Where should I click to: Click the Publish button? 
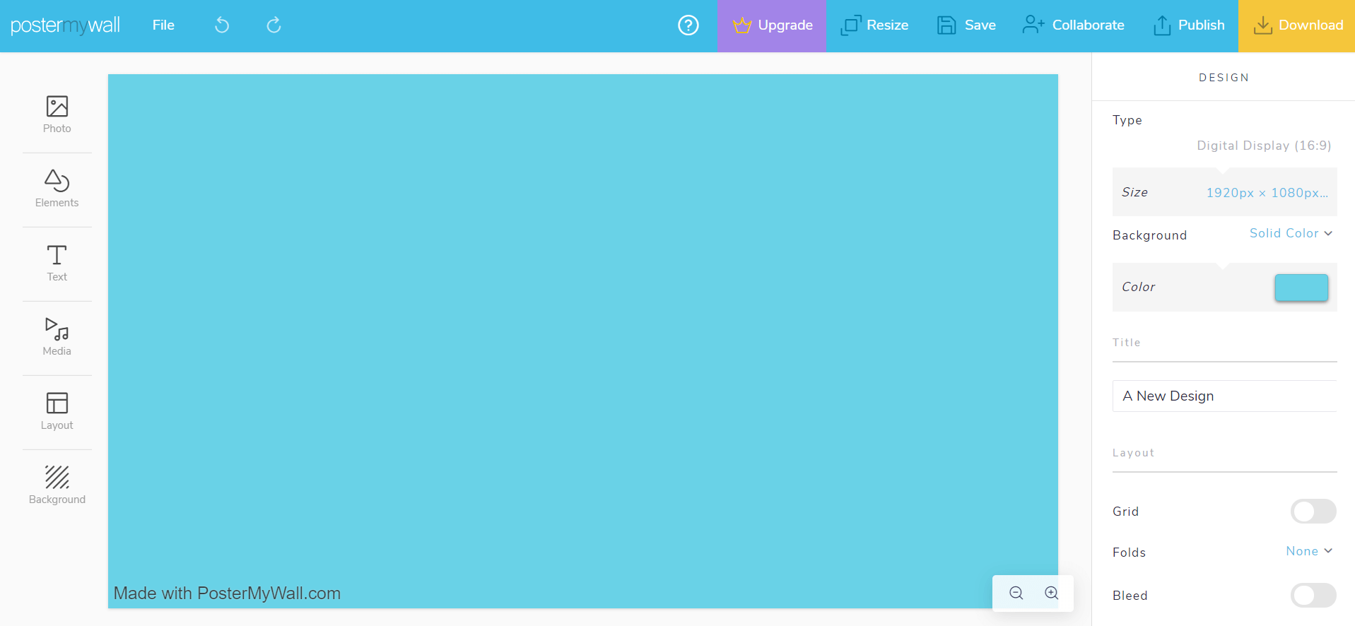coord(1189,25)
